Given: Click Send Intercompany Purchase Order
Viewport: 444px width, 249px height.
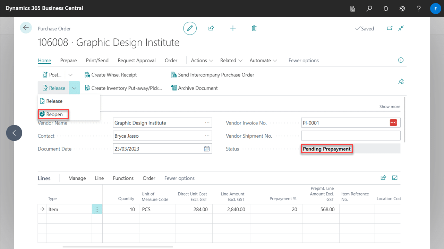Looking at the screenshot, I should [x=213, y=75].
